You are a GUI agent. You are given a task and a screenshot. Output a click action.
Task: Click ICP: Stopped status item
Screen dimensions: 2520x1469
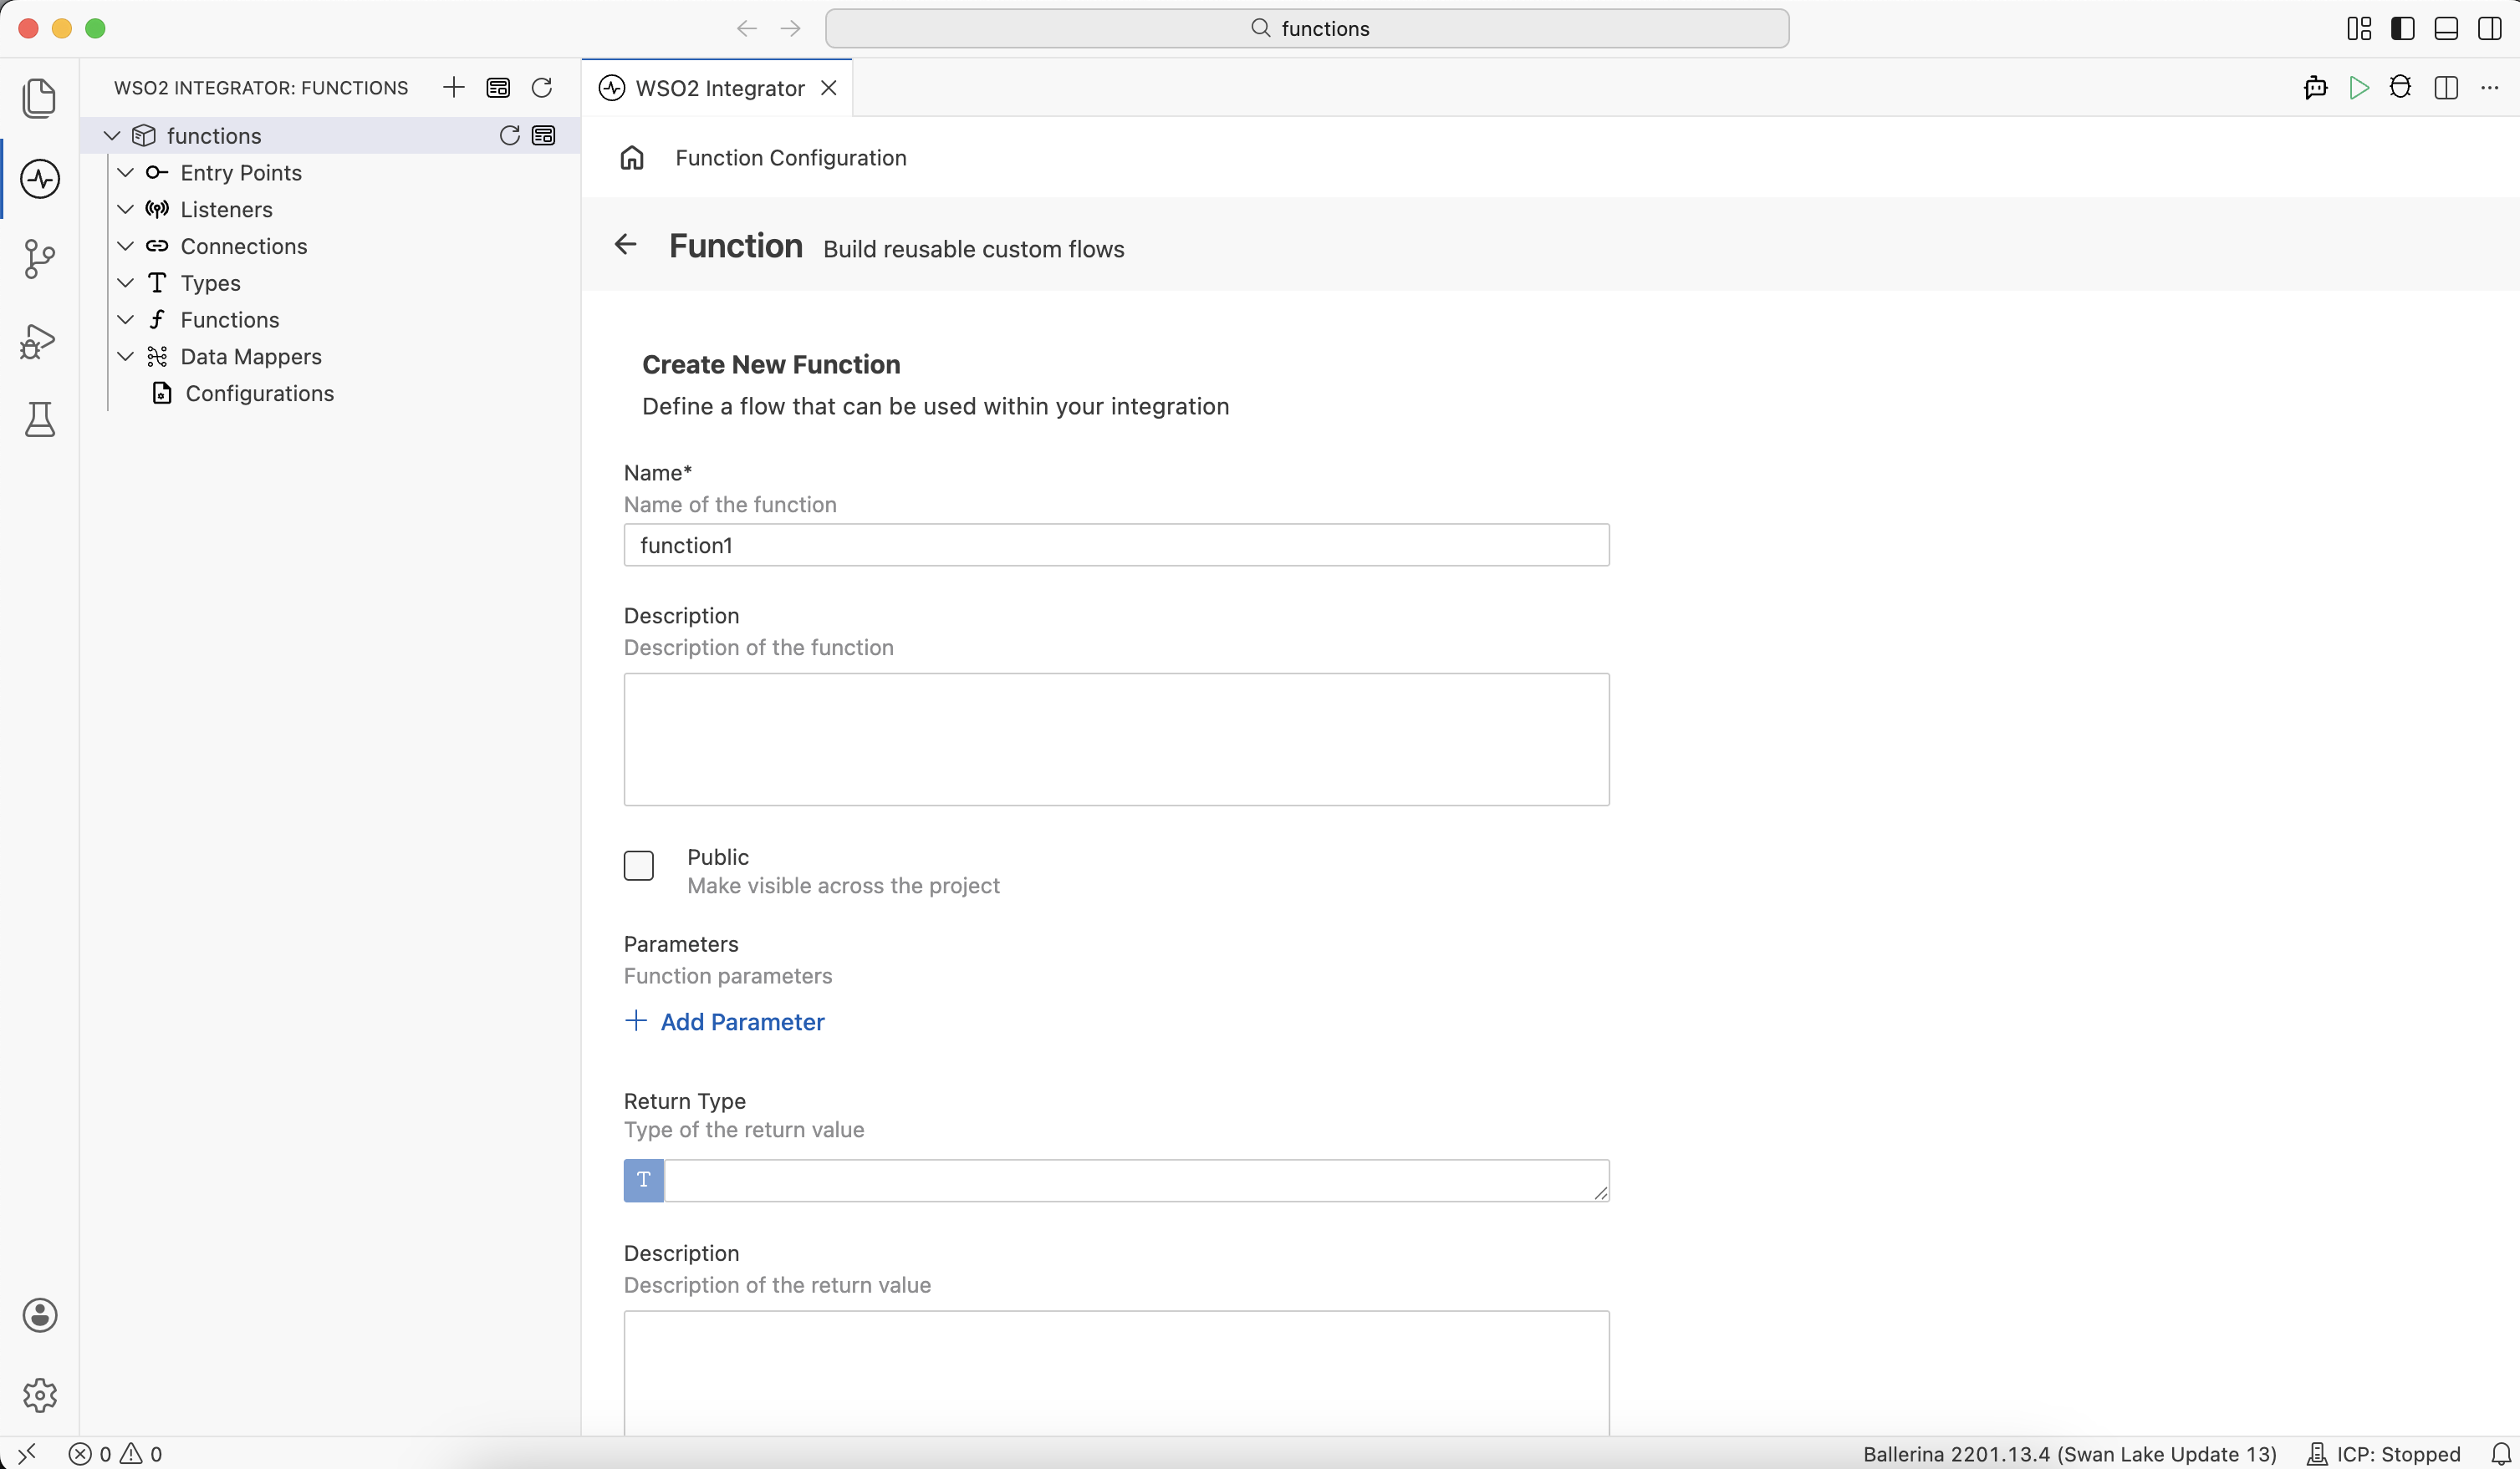click(x=2384, y=1454)
